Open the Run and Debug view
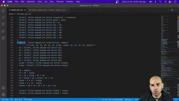The image size is (179, 101). click(3, 31)
